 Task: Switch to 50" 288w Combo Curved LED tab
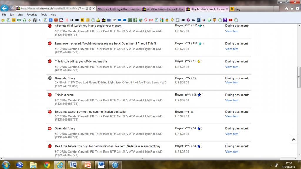pos(163,9)
